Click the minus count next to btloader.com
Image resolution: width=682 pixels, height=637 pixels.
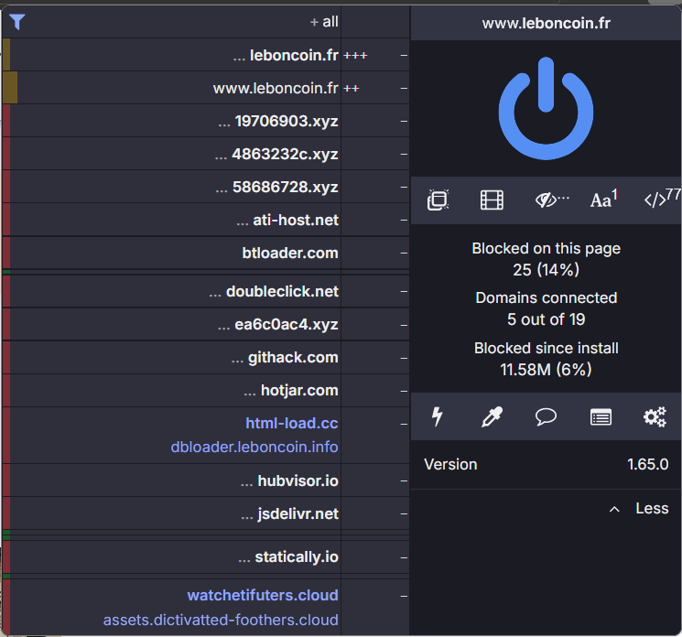pos(404,253)
